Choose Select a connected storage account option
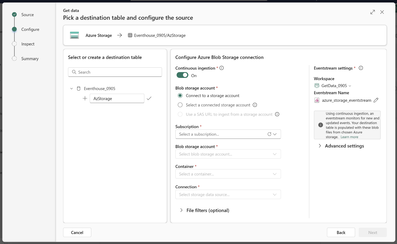 (x=180, y=105)
